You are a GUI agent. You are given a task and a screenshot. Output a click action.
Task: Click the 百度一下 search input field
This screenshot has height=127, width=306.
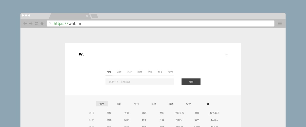[140, 82]
